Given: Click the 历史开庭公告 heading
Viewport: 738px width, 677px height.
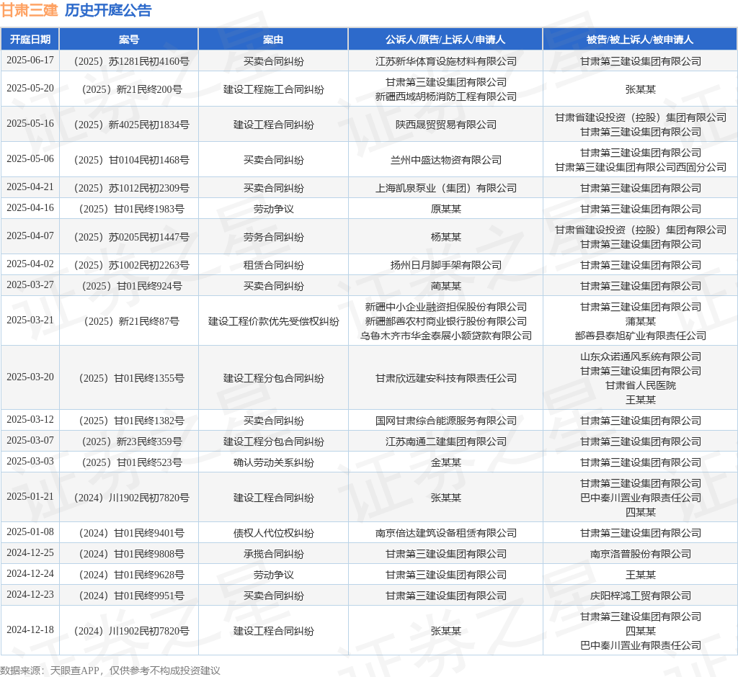Looking at the screenshot, I should (108, 10).
